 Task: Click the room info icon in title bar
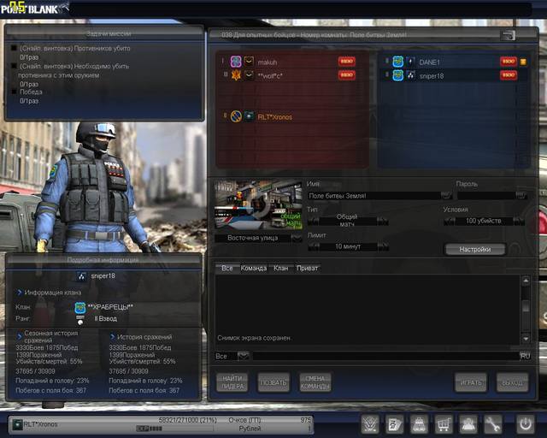pos(508,35)
